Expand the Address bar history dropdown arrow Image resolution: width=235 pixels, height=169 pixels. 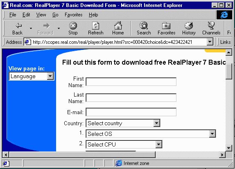(210, 42)
